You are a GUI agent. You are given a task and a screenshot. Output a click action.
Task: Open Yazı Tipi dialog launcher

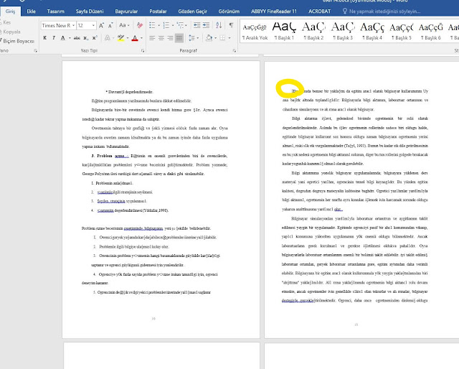click(143, 51)
